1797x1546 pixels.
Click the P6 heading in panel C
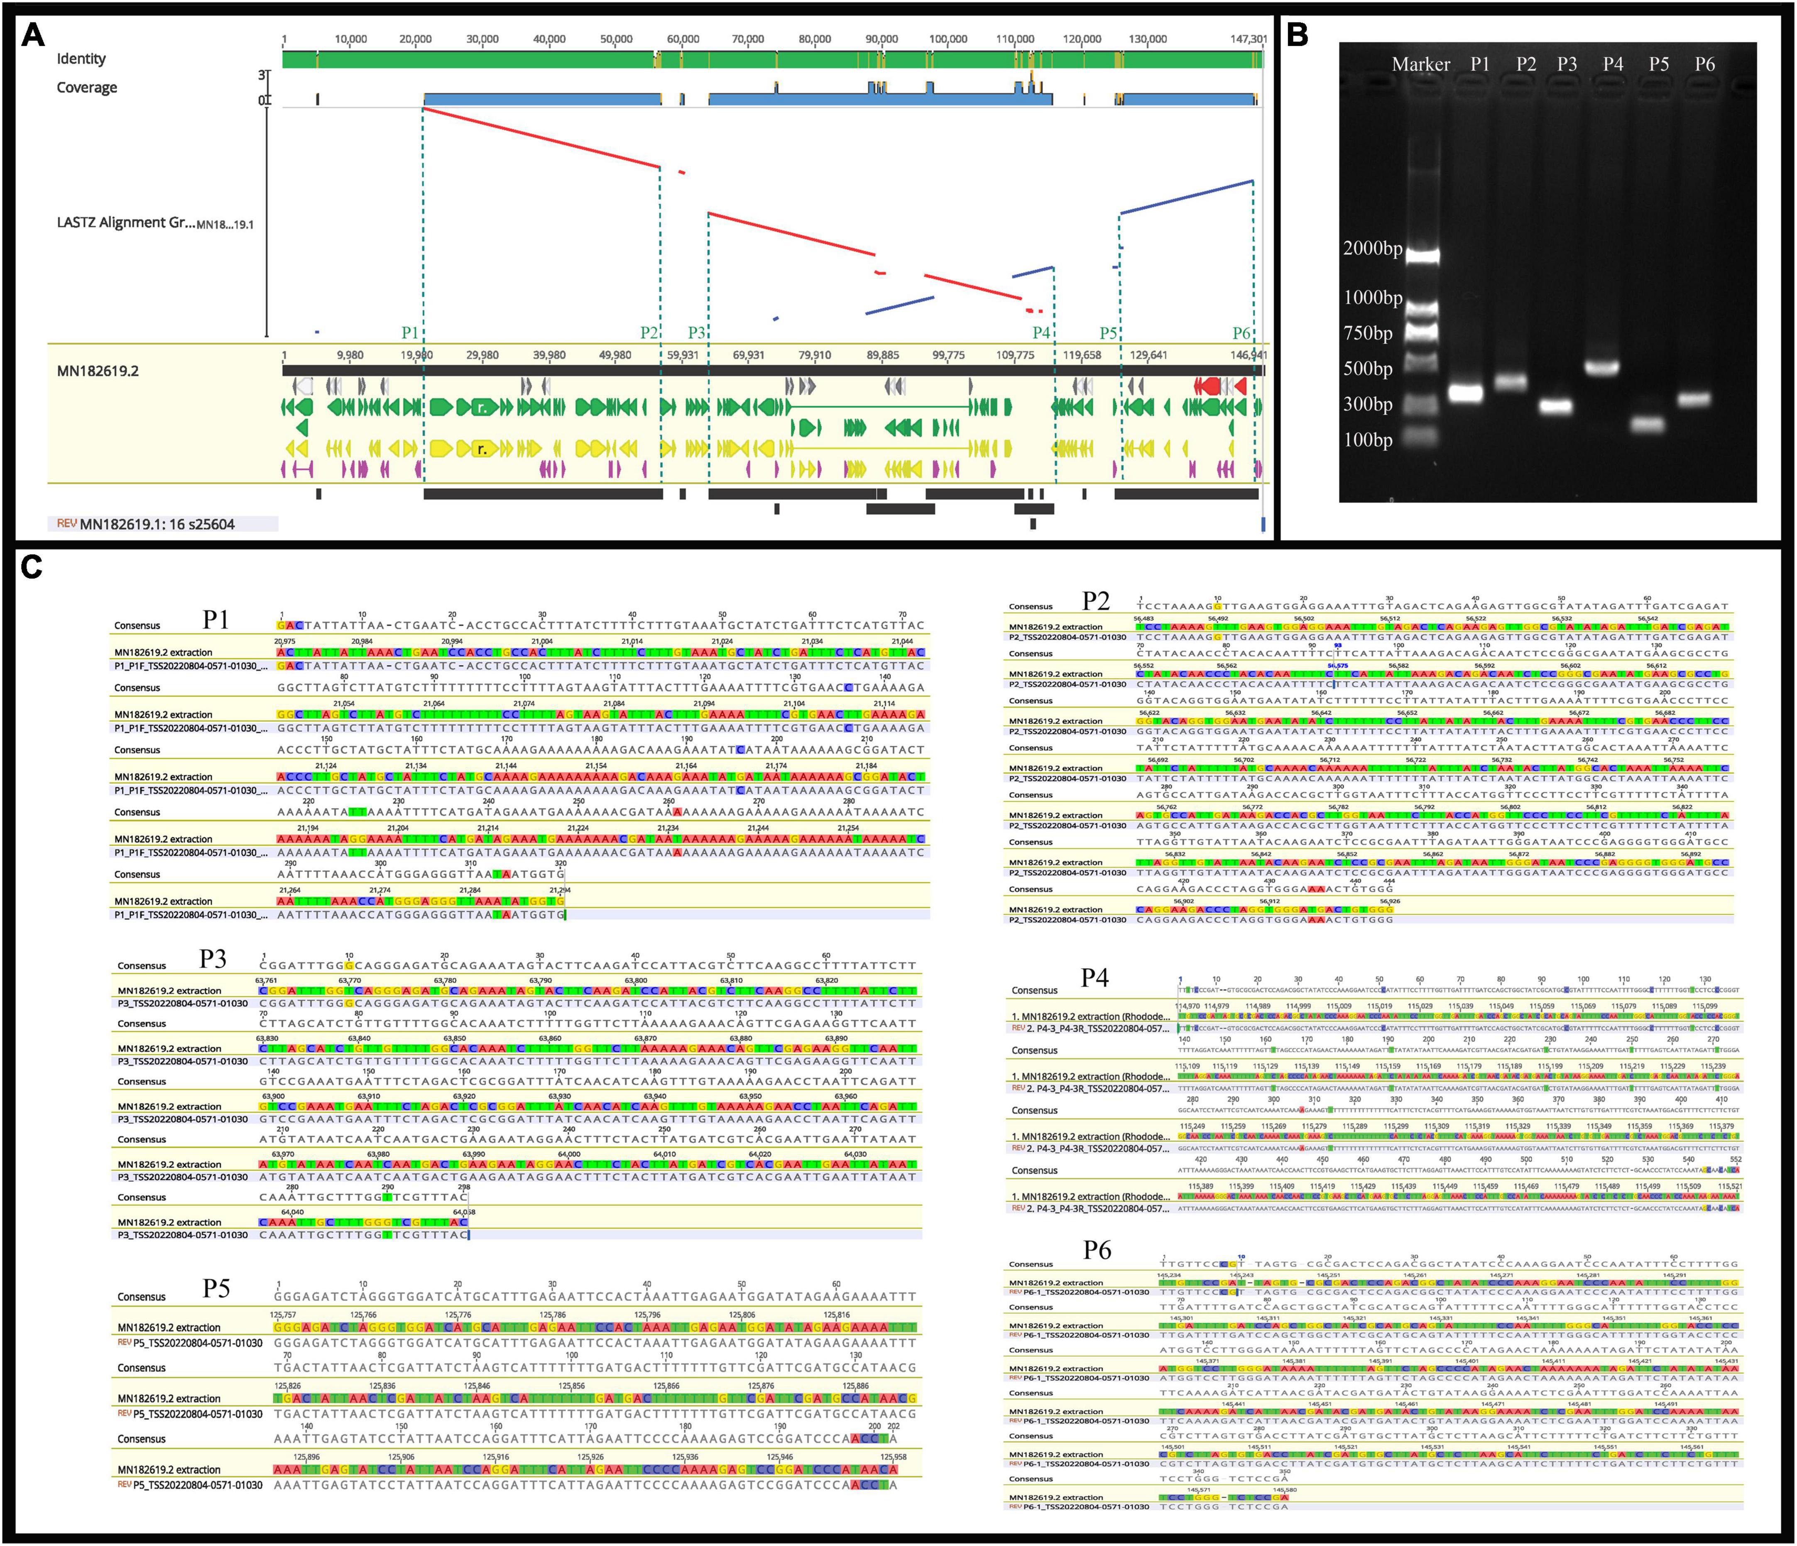tap(1098, 1250)
